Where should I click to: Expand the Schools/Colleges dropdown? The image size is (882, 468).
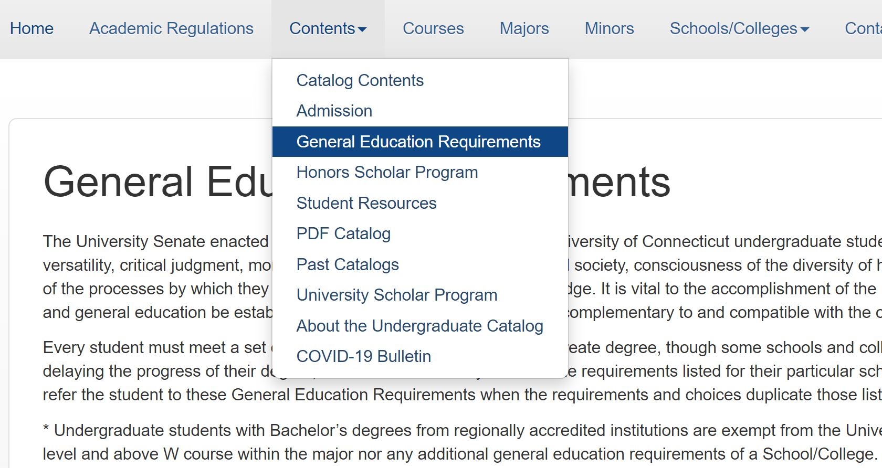coord(733,28)
